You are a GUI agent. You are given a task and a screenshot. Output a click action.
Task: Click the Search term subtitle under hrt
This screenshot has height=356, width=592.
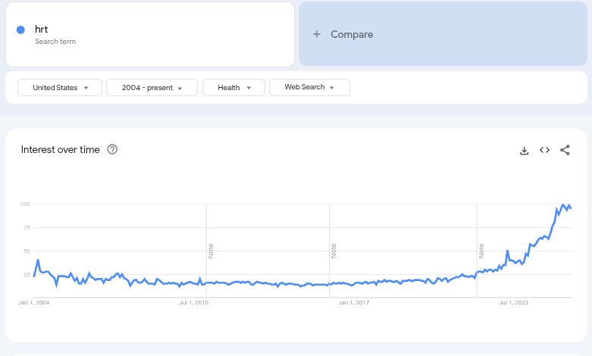[55, 42]
